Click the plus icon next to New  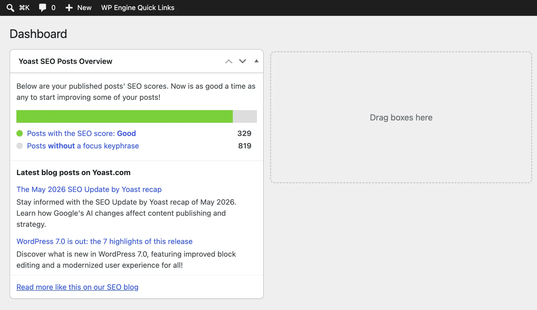coord(69,8)
